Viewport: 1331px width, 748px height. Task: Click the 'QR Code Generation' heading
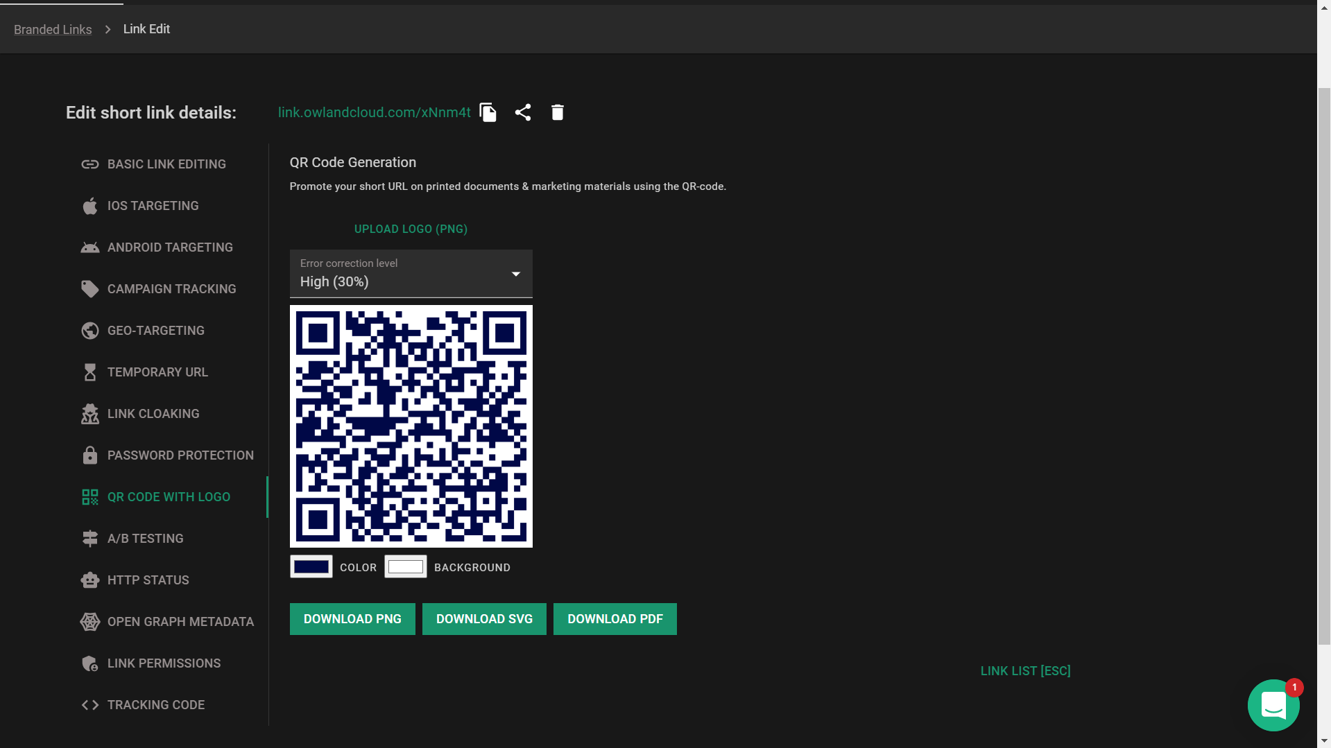pyautogui.click(x=353, y=162)
